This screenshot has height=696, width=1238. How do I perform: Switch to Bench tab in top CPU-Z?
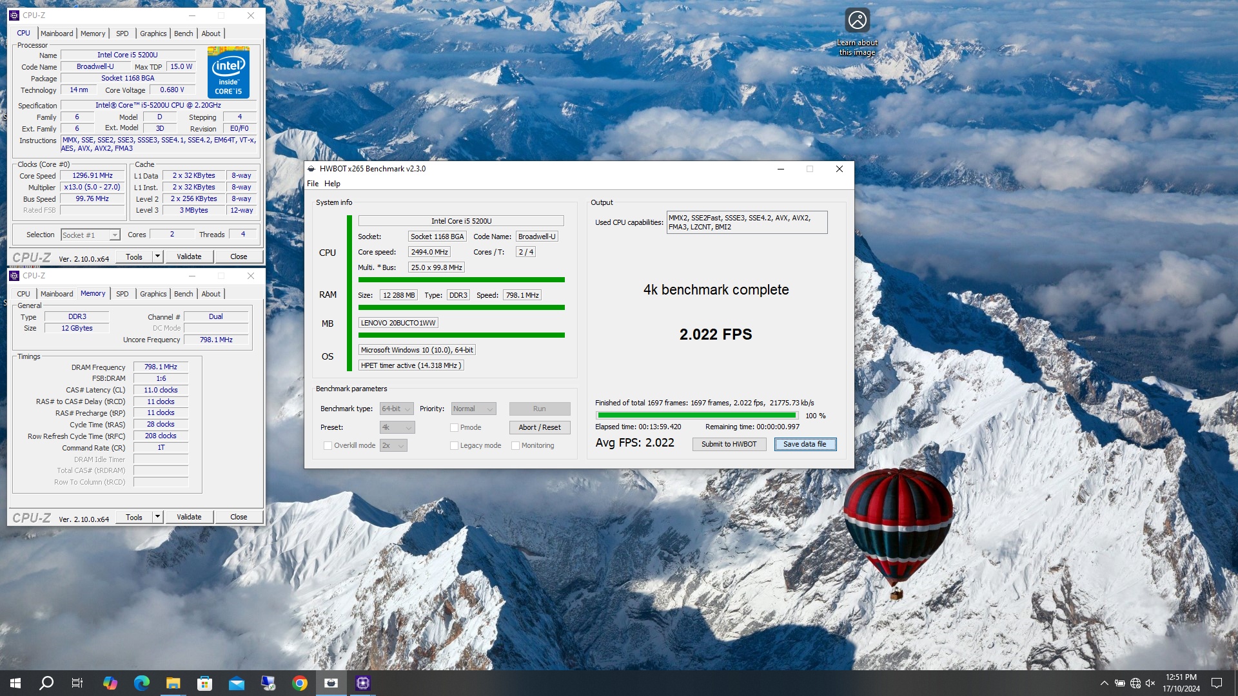(184, 34)
